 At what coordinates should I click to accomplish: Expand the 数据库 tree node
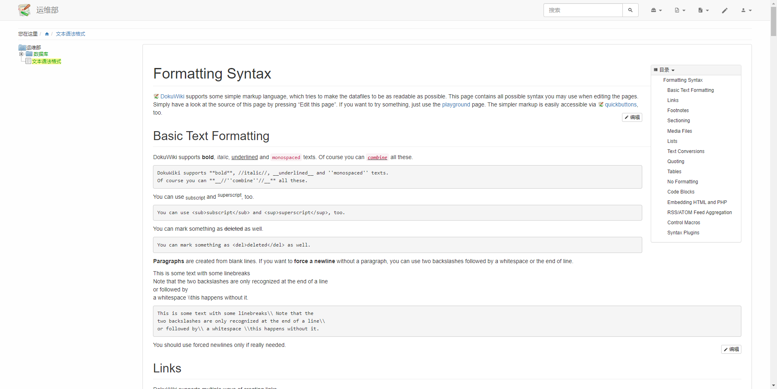(x=21, y=54)
